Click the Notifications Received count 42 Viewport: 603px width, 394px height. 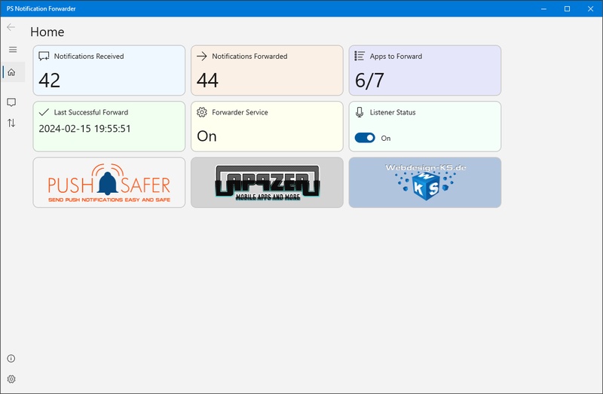(50, 81)
